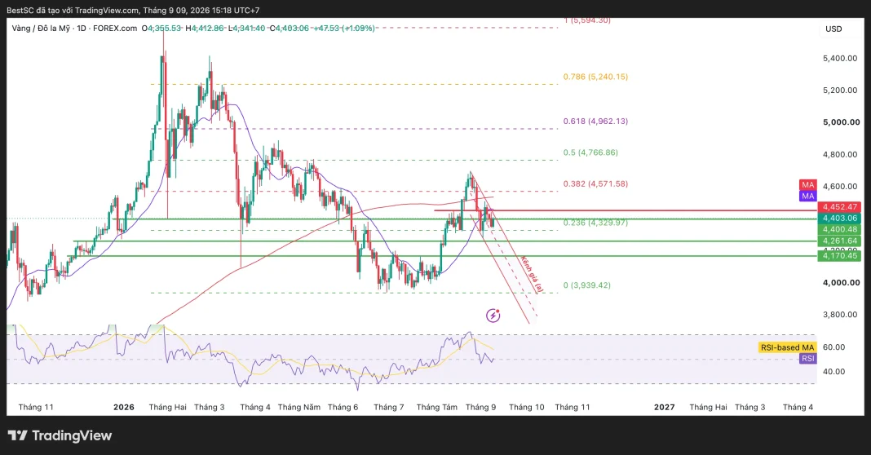Click 4,800.00 on the price axis
Viewport: 871px width, 455px height.
coord(840,154)
